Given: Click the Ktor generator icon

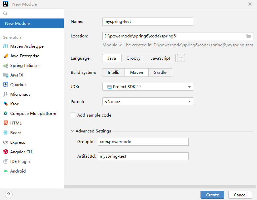Looking at the screenshot, I should [x=6, y=104].
